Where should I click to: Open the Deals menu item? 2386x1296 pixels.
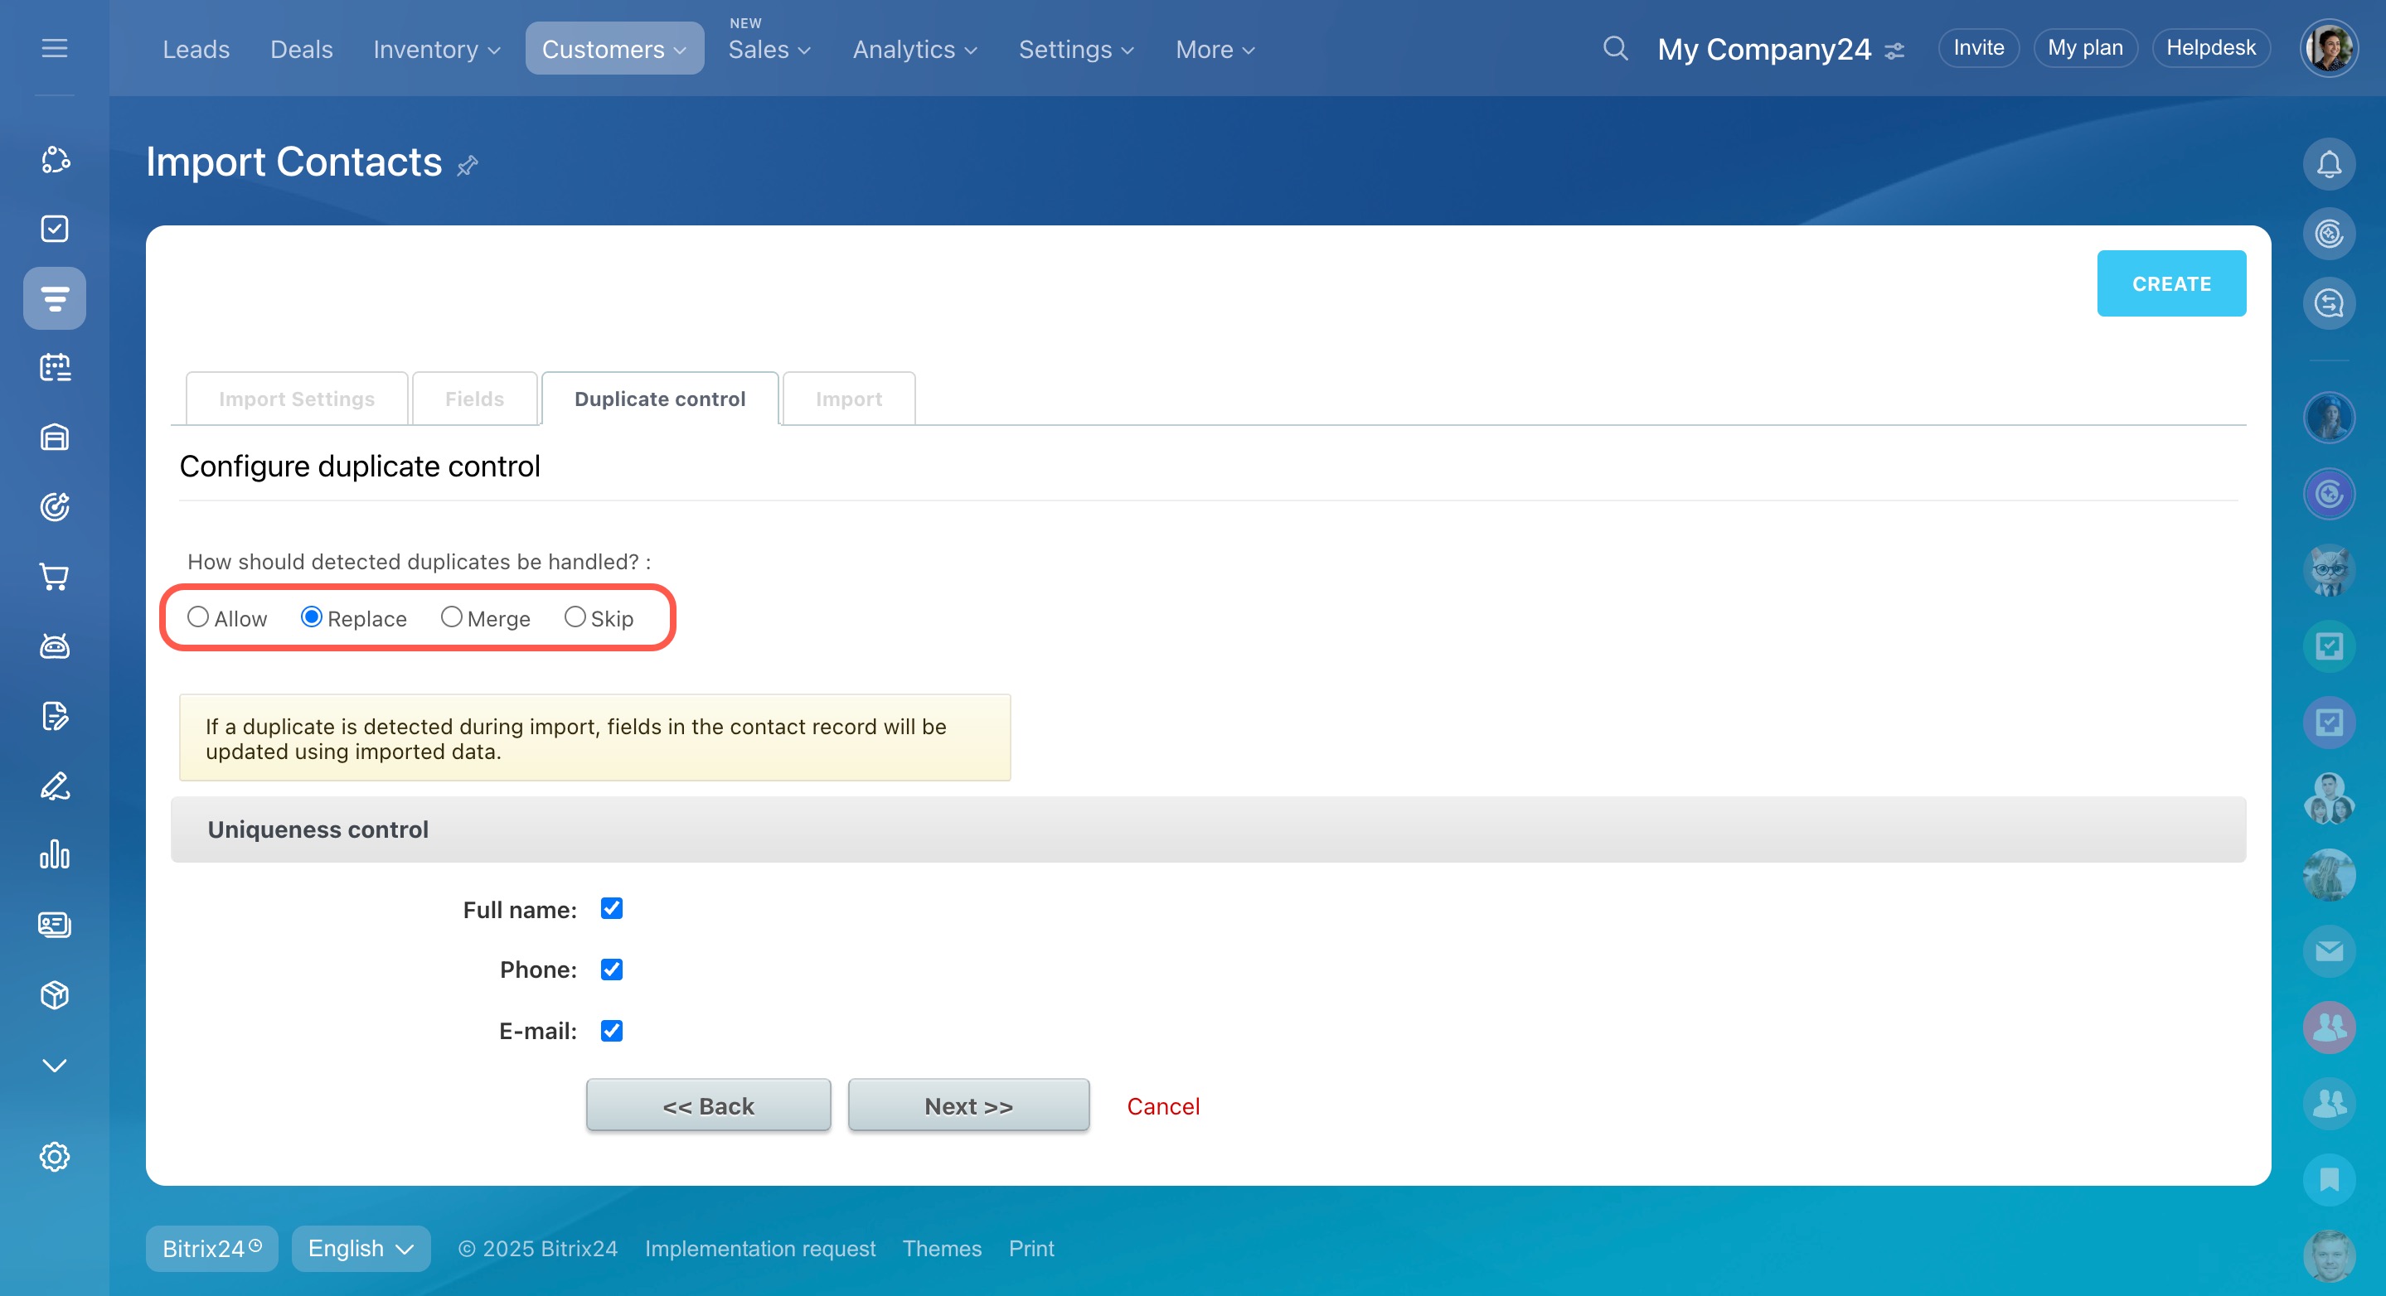pyautogui.click(x=301, y=49)
